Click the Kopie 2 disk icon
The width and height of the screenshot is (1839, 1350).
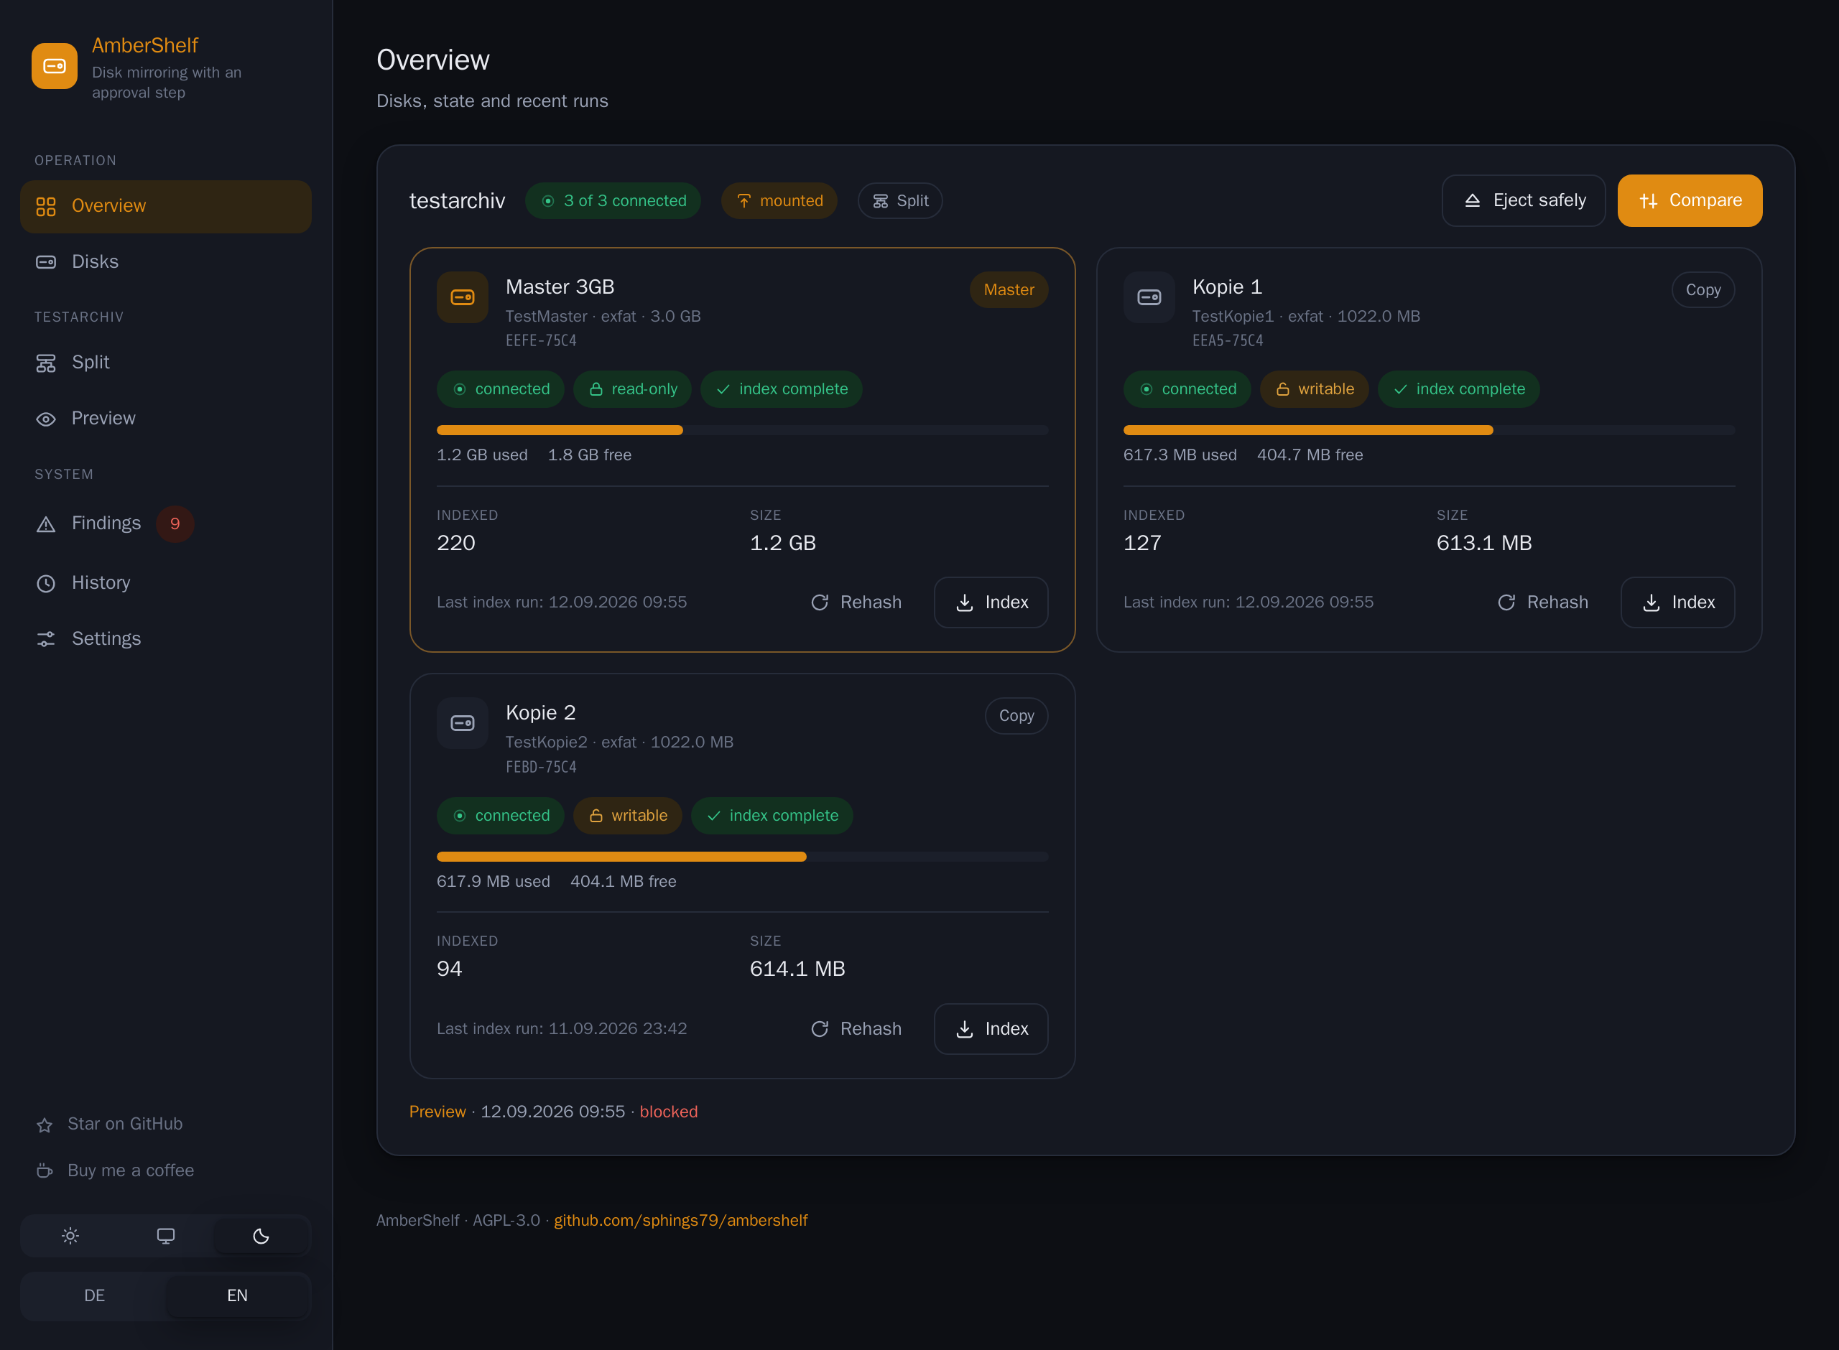463,723
